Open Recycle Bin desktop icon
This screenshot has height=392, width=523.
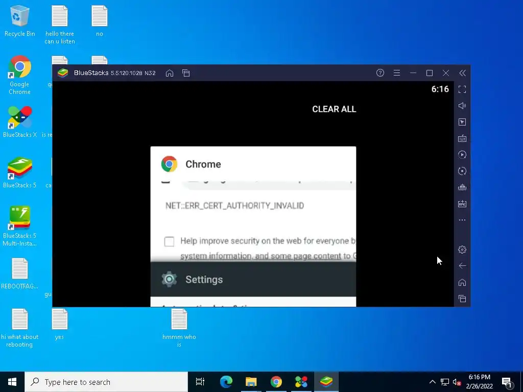pos(20,20)
